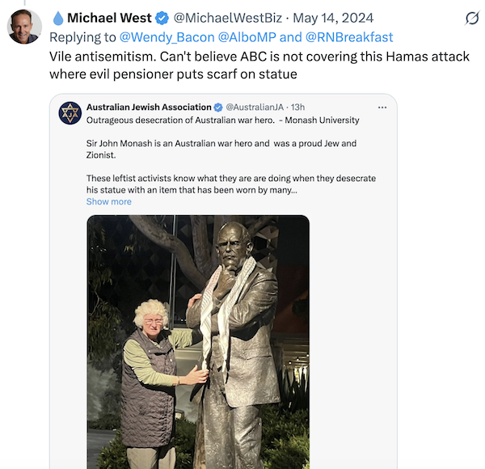This screenshot has height=469, width=485.
Task: Click the blue verified badge beside Michael West
Action: [162, 18]
